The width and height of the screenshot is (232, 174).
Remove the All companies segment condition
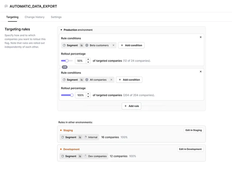click(111, 80)
